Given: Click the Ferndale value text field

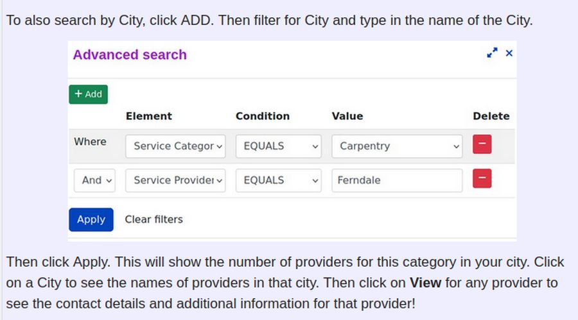Looking at the screenshot, I should 397,180.
